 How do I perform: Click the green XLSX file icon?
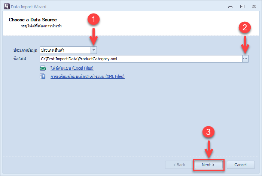[43, 68]
